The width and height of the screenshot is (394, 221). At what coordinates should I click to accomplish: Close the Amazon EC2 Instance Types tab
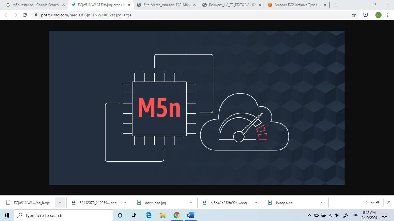click(x=325, y=5)
